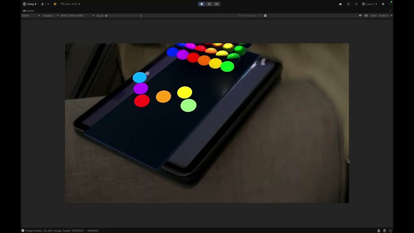Open the account J dropdown

tap(45, 4)
